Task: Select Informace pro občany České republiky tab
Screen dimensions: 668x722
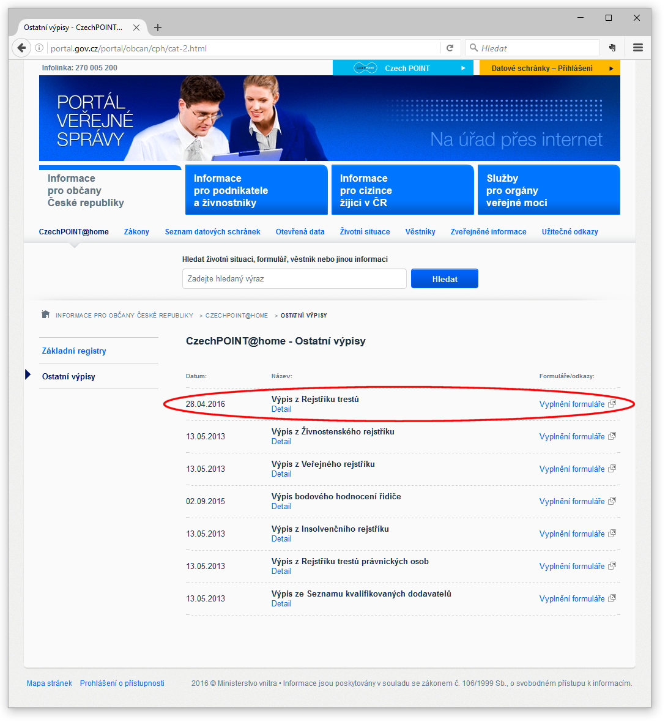Action: 110,190
